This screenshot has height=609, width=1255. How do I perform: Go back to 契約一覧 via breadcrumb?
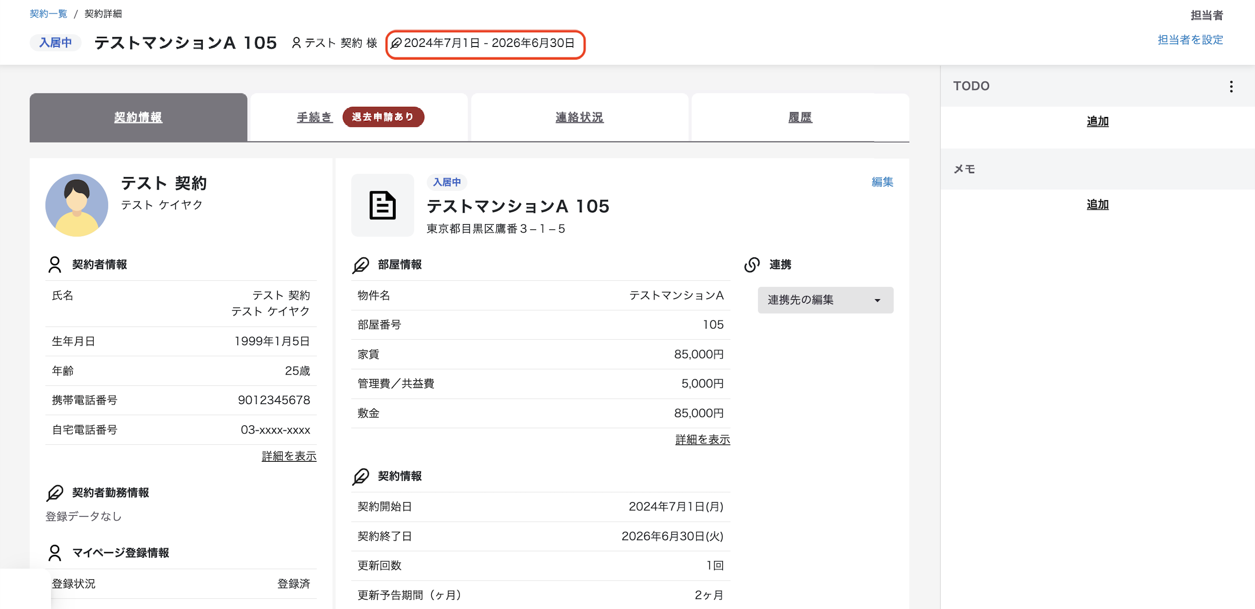click(48, 14)
